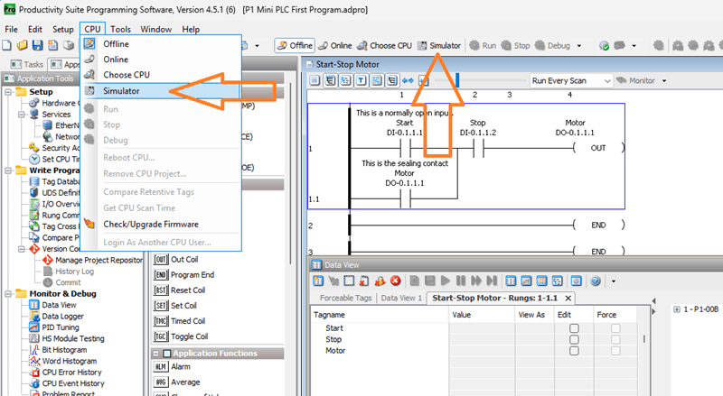Open the Monitor dropdown arrow

click(x=664, y=80)
